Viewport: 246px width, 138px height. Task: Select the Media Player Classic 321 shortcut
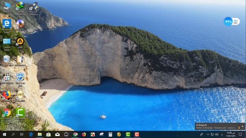tap(7, 79)
